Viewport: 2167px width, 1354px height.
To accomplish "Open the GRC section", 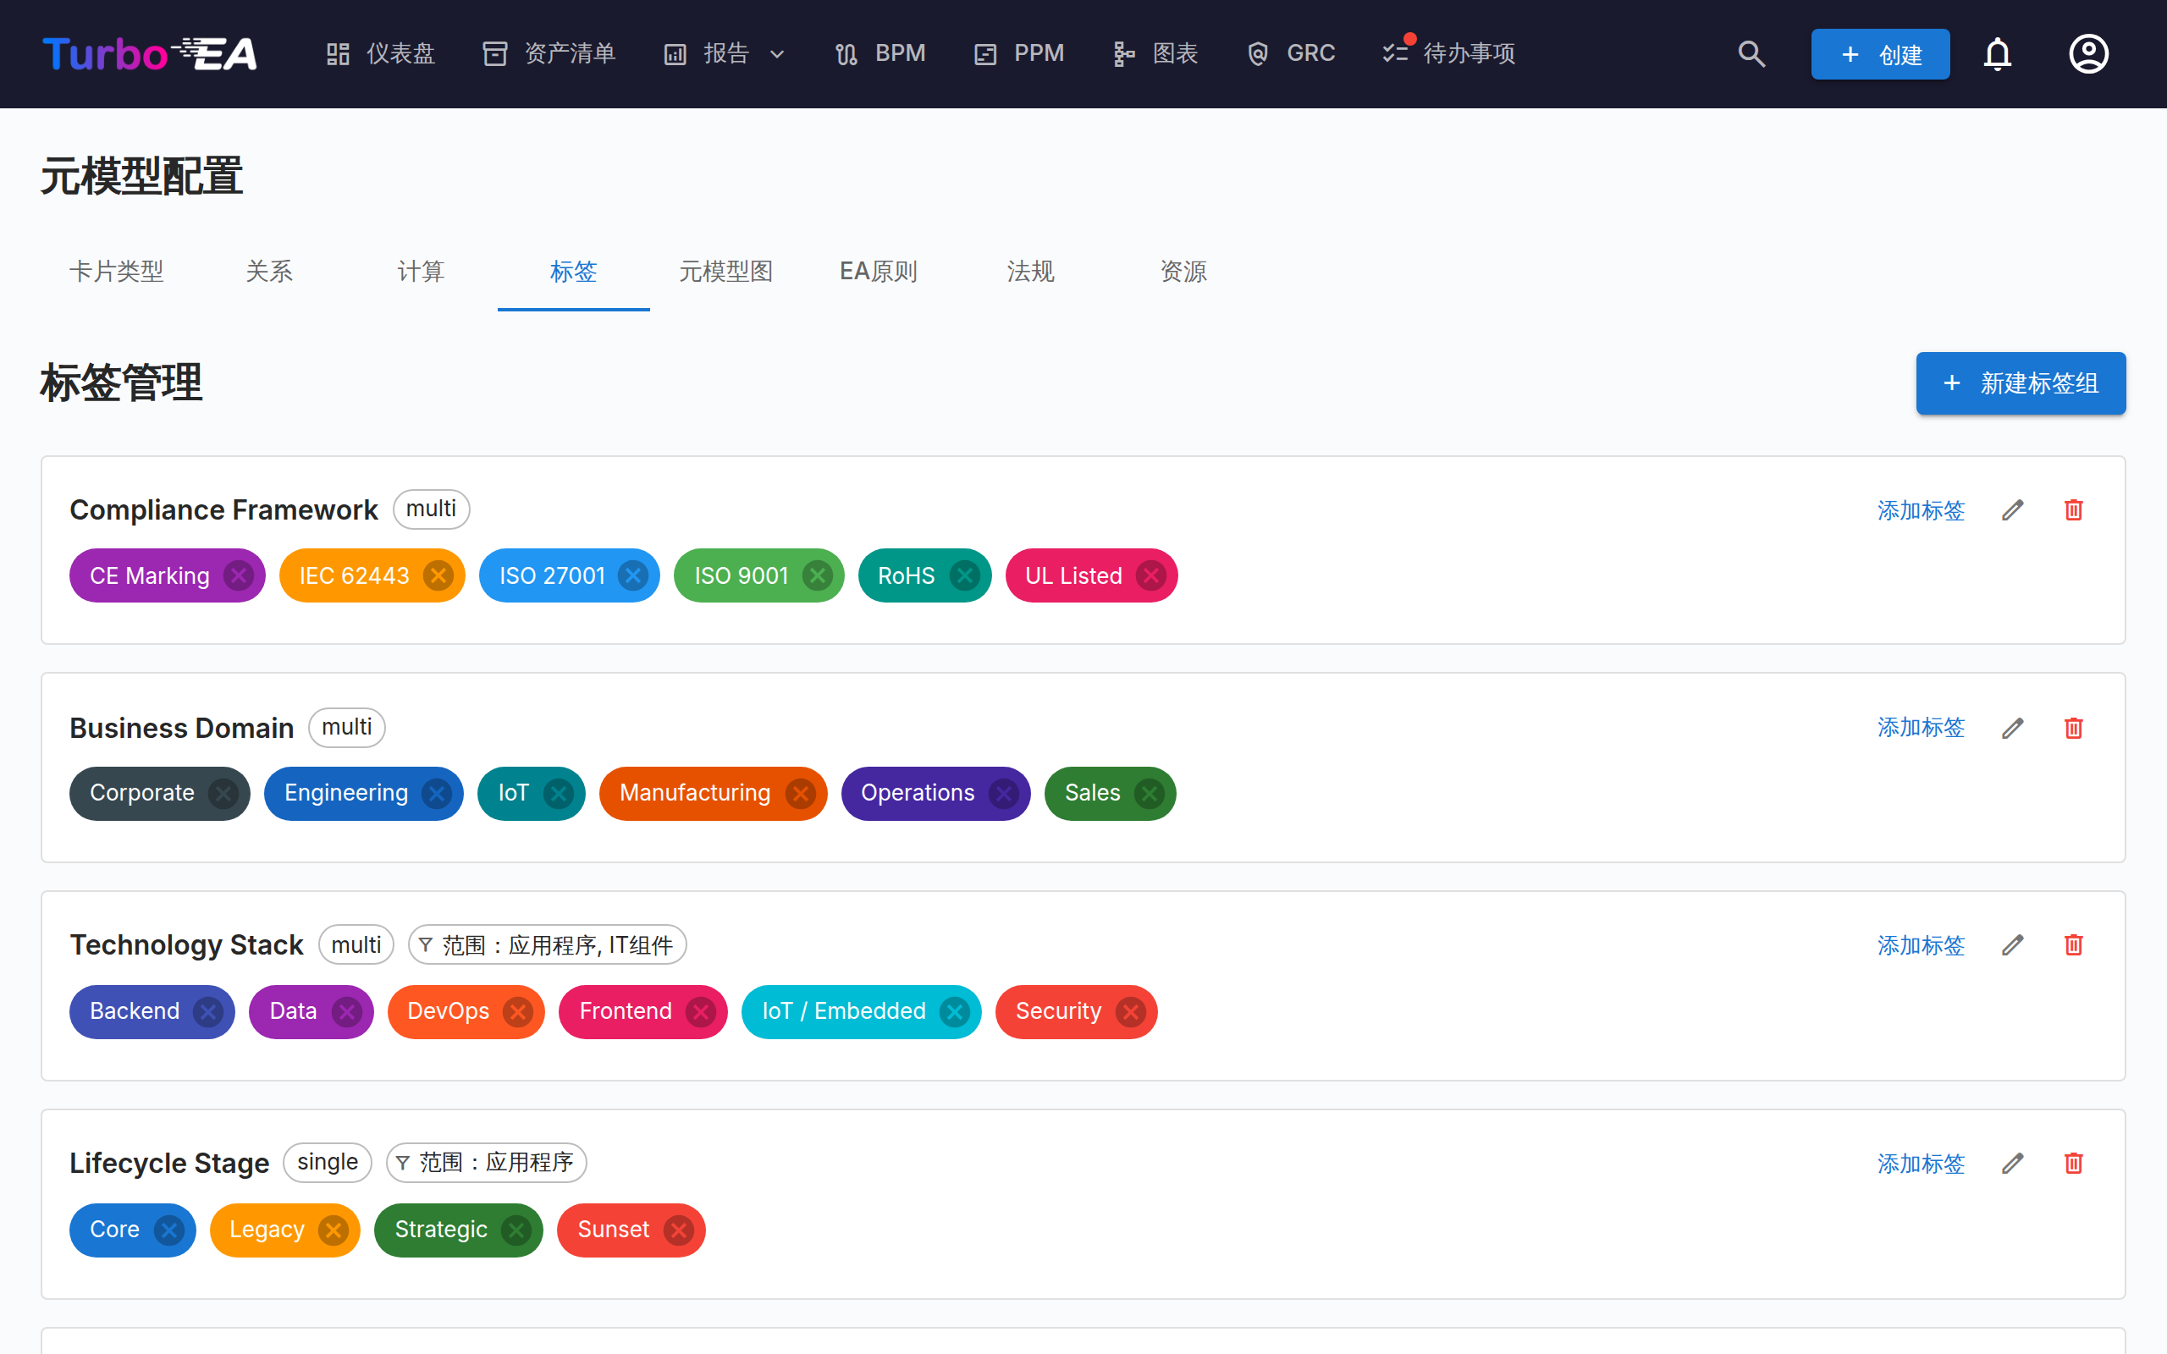I will click(x=1291, y=53).
